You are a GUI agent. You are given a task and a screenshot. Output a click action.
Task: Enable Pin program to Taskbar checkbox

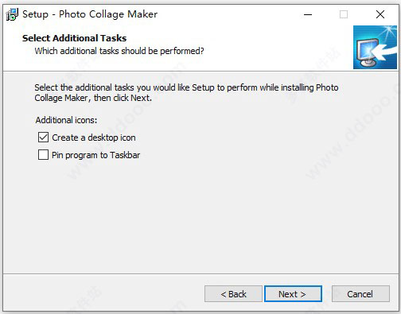coord(43,155)
